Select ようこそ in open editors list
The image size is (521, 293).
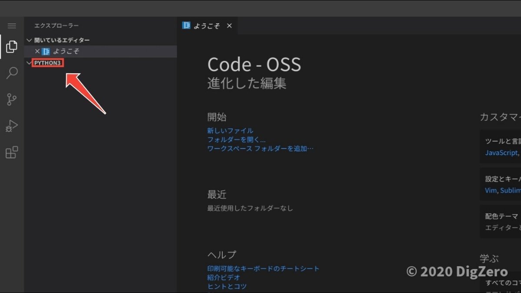tap(100, 51)
